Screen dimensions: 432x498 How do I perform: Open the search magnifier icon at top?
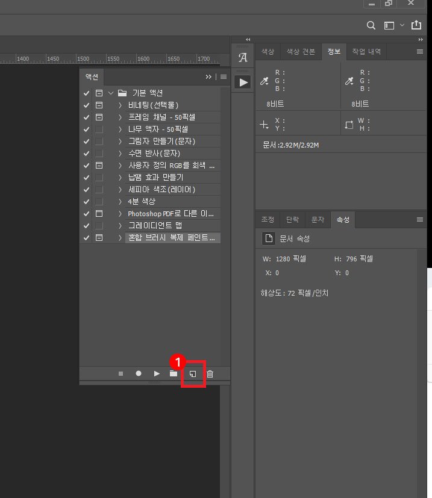coord(372,25)
